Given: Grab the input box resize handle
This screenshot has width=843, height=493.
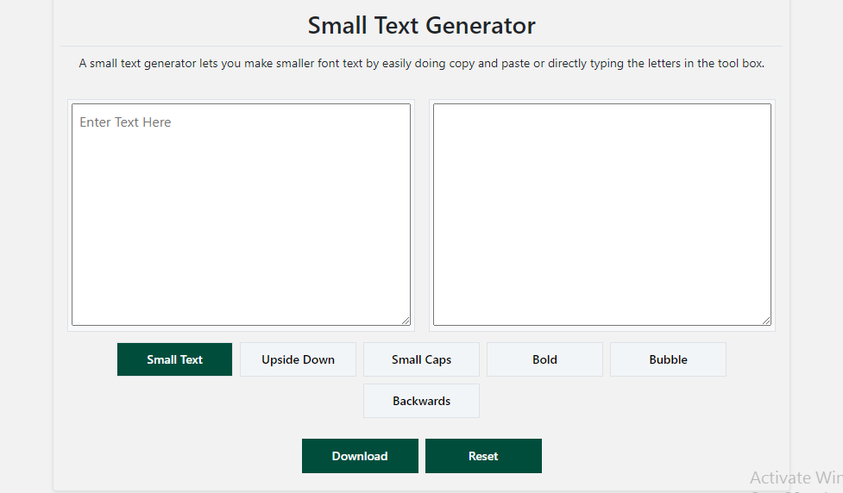Looking at the screenshot, I should click(x=406, y=321).
